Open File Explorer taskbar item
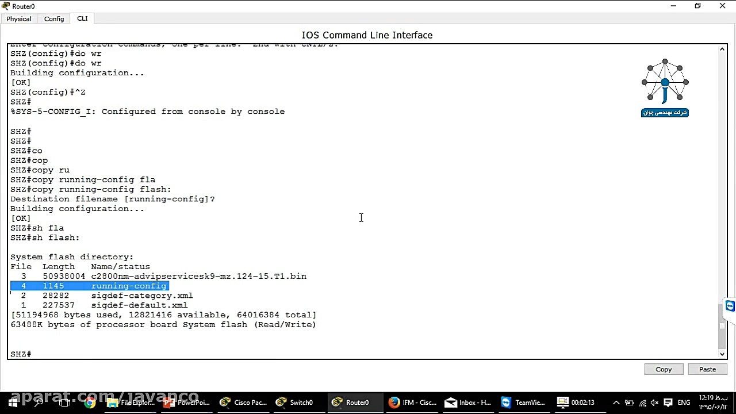The height and width of the screenshot is (414, 736). (x=132, y=402)
